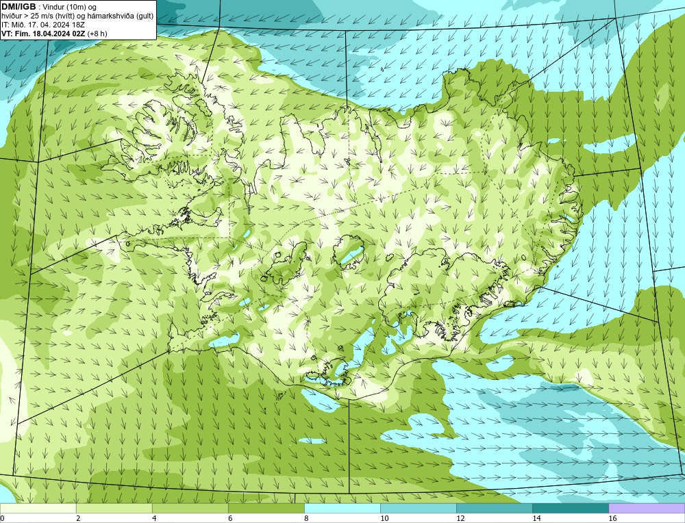This screenshot has height=523, width=685.
Task: Click the legend value "12"
Action: click(460, 518)
